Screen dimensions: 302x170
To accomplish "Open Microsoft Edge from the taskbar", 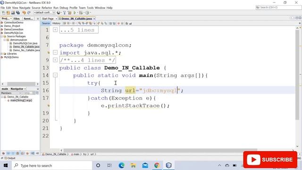I will [x=121, y=165].
